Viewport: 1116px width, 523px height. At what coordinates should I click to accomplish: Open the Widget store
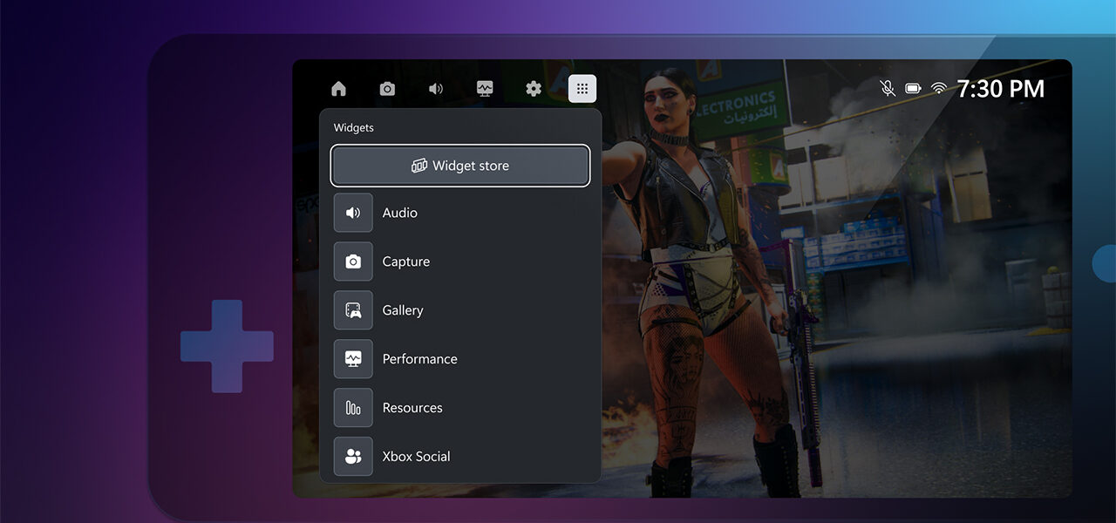coord(460,165)
